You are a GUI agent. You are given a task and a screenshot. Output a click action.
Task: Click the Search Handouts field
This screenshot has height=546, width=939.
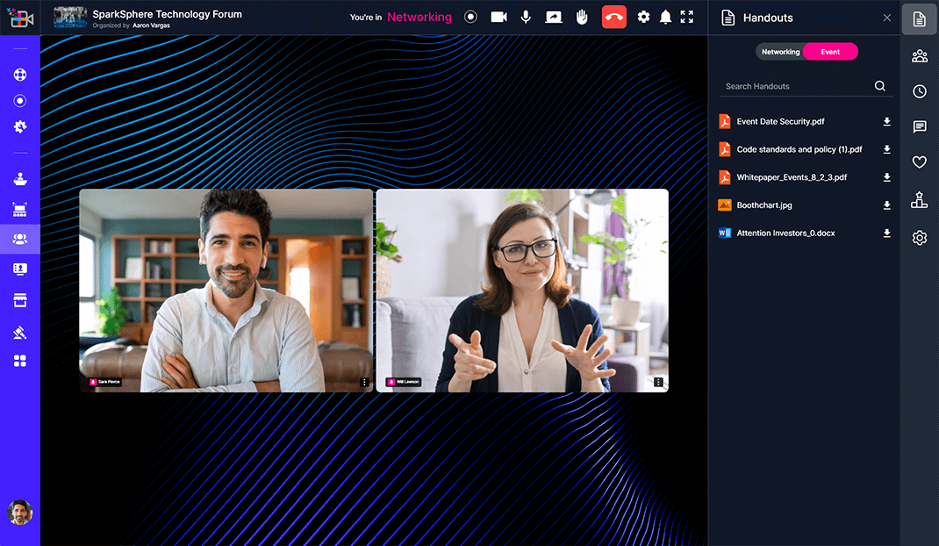tap(794, 86)
